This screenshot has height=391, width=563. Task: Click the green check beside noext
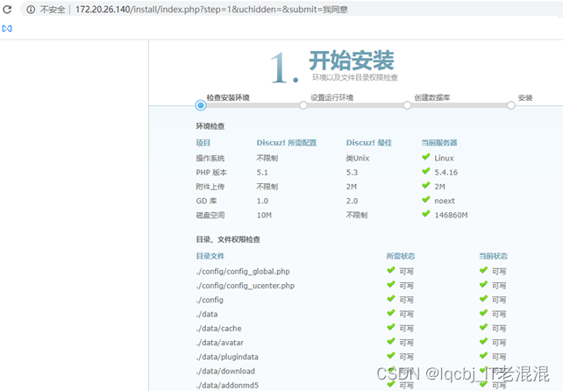click(426, 200)
